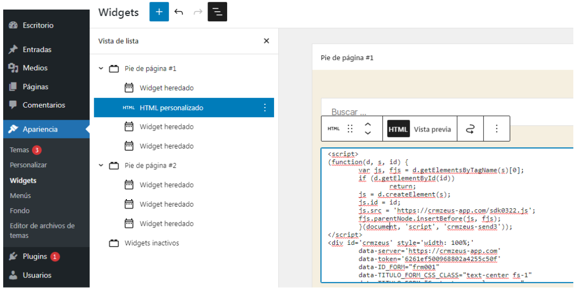The image size is (577, 288).
Task: Click the blue add block inserter button
Action: (x=159, y=12)
